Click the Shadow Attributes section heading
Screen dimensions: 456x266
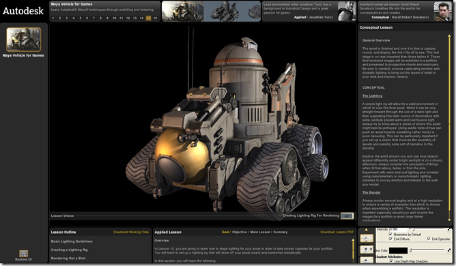tap(388, 256)
